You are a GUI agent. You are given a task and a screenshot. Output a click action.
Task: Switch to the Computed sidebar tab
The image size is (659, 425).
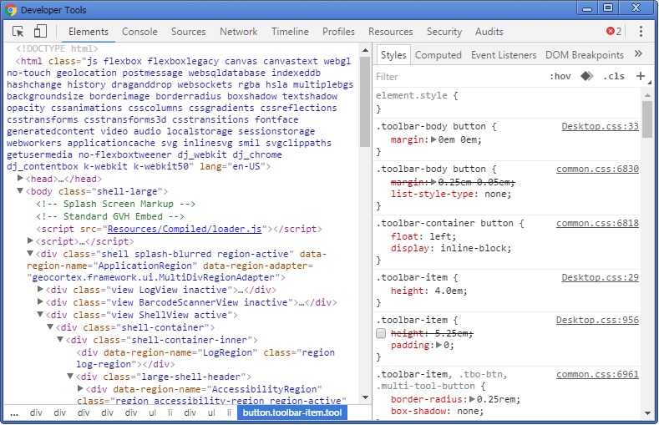click(438, 55)
